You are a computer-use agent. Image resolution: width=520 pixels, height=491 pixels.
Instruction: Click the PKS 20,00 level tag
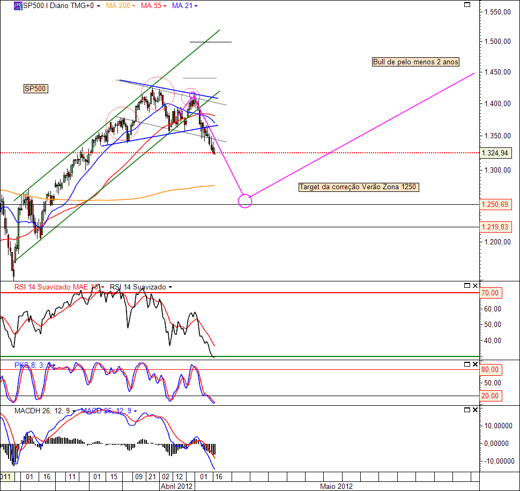click(491, 396)
